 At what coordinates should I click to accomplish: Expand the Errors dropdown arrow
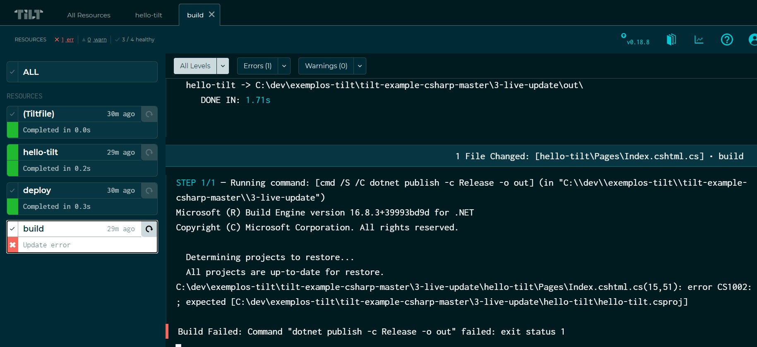tap(284, 66)
